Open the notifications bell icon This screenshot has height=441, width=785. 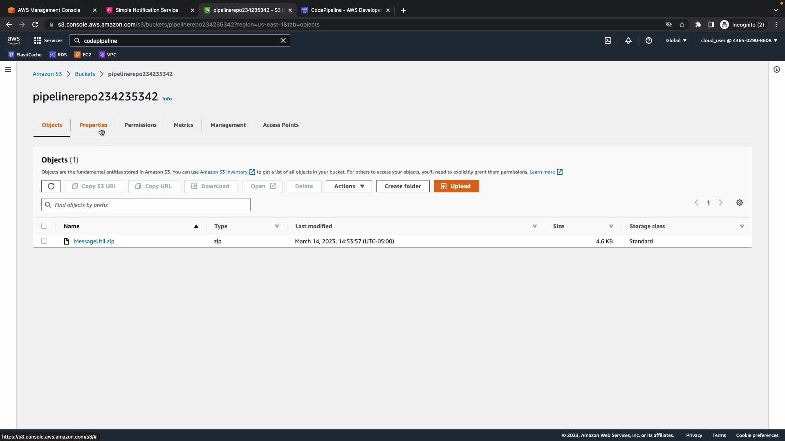coord(628,40)
